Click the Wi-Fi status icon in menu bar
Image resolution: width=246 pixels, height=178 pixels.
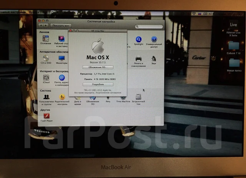[x=194, y=14]
